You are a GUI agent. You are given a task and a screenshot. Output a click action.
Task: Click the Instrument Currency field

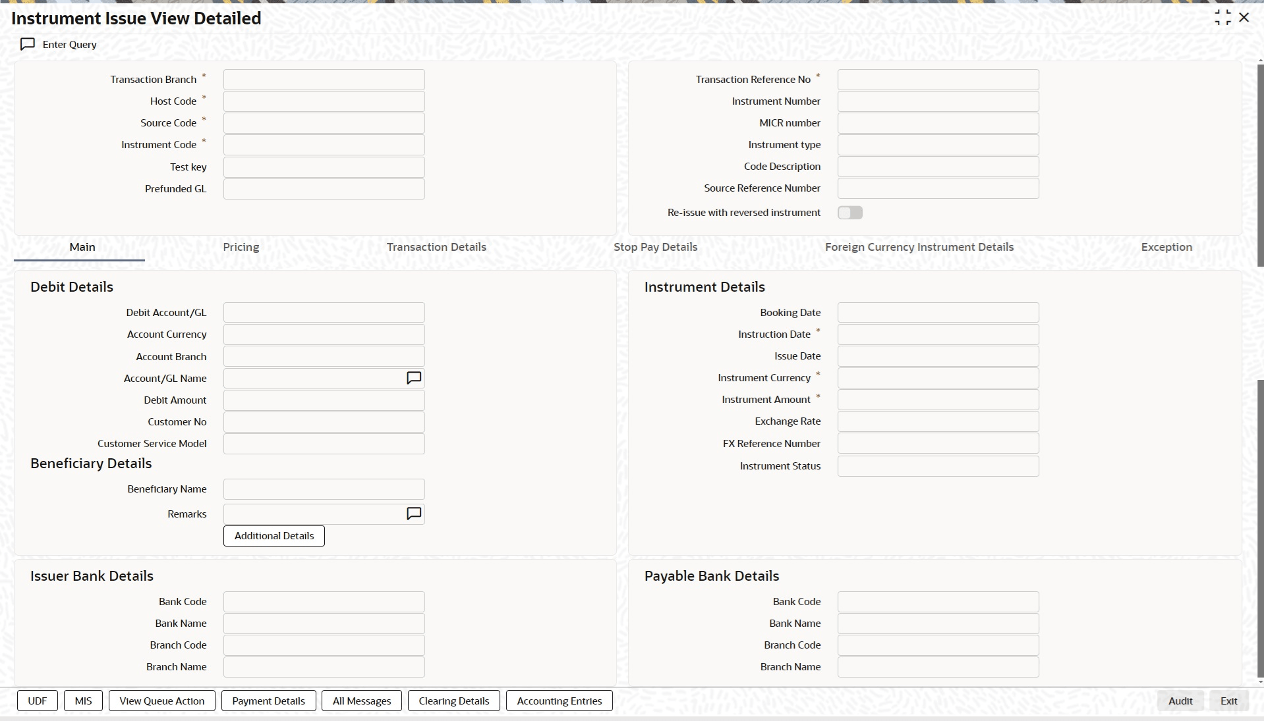[938, 378]
